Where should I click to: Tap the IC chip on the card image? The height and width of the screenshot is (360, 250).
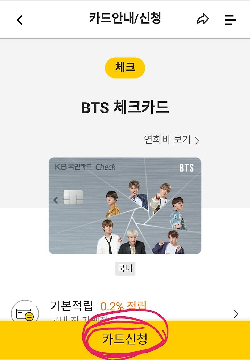tap(73, 197)
